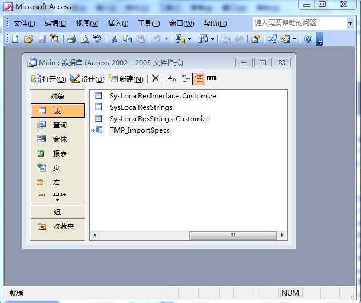Image resolution: width=361 pixels, height=303 pixels.
Task: Click the Script Editor chain icon
Action: pos(239,39)
